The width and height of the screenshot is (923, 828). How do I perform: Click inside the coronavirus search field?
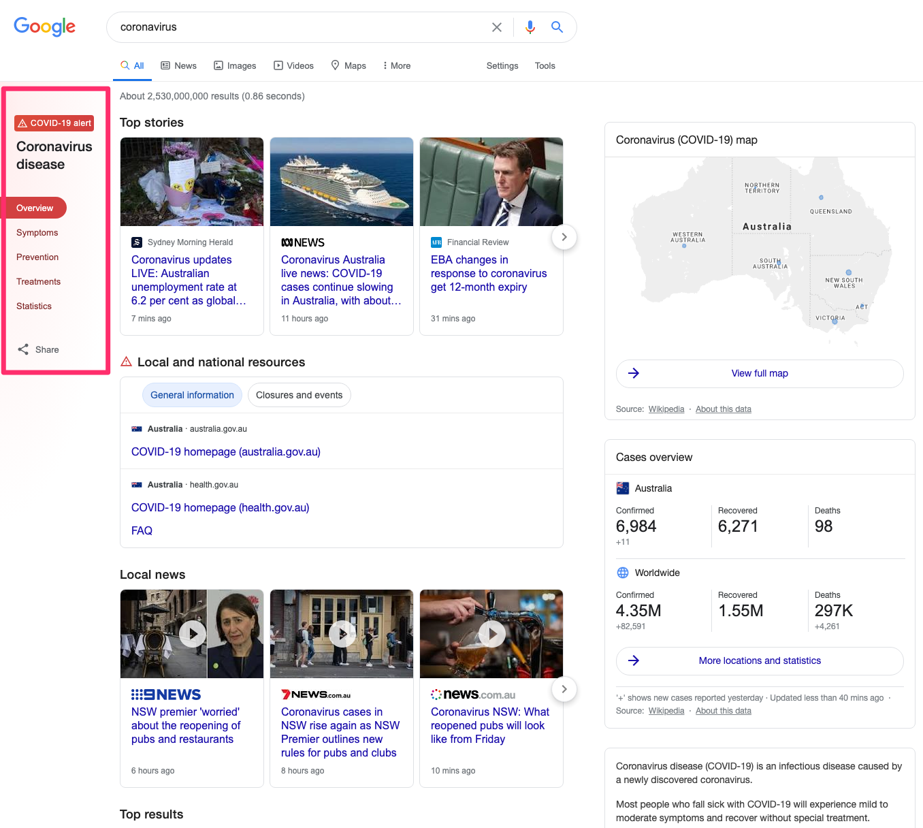click(x=299, y=27)
